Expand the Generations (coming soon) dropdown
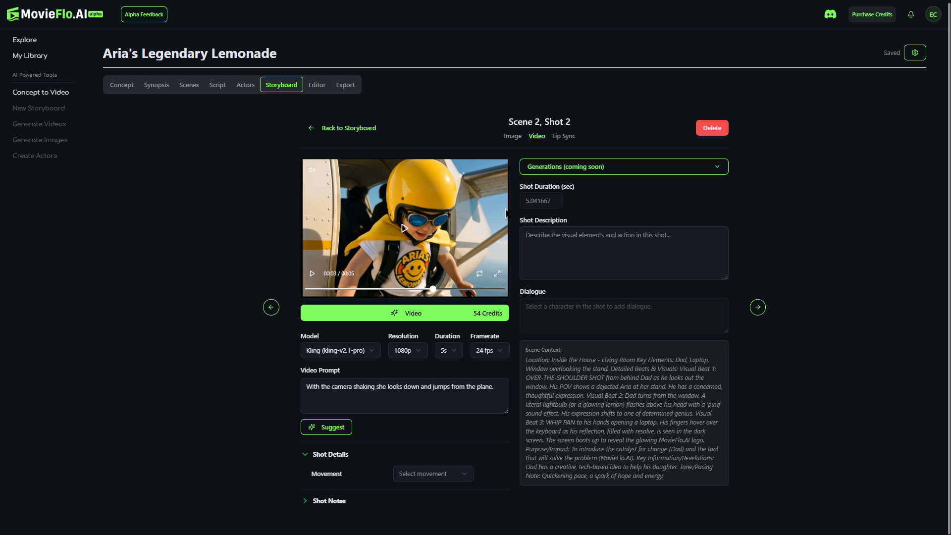 coord(624,166)
